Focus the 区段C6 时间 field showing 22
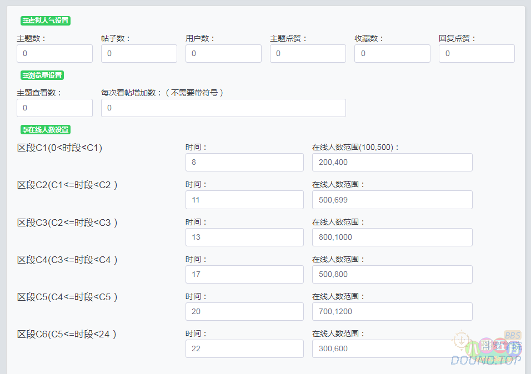The height and width of the screenshot is (374, 531). pyautogui.click(x=244, y=348)
